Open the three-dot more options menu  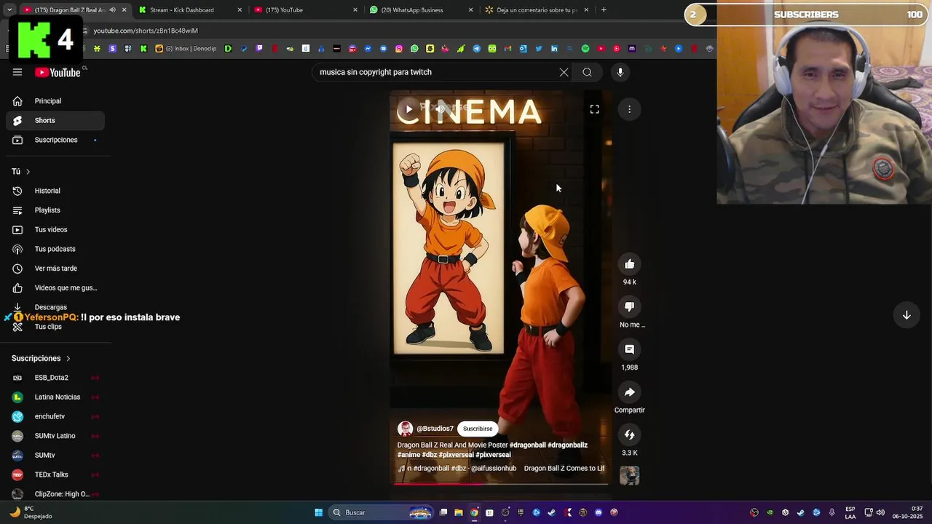(629, 109)
